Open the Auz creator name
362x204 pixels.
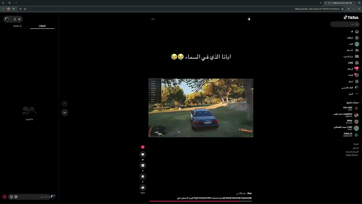(x=249, y=193)
